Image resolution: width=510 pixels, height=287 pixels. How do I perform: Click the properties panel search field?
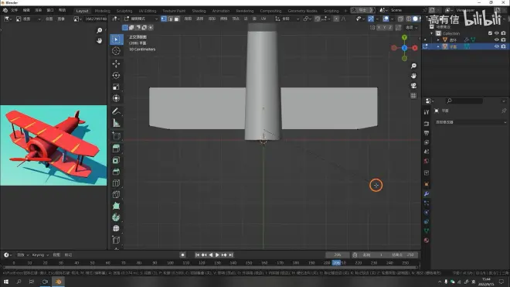pyautogui.click(x=464, y=101)
